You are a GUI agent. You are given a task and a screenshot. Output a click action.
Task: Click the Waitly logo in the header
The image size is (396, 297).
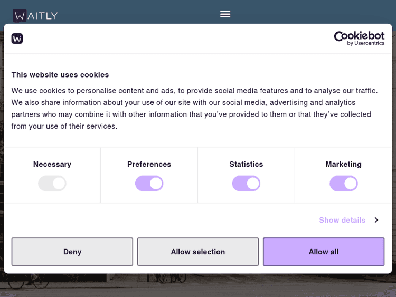point(35,15)
